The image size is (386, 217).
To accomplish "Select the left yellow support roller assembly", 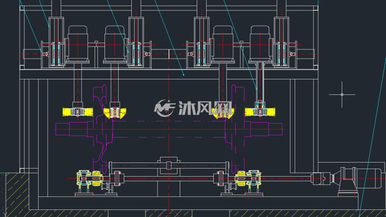I will tap(90, 178).
